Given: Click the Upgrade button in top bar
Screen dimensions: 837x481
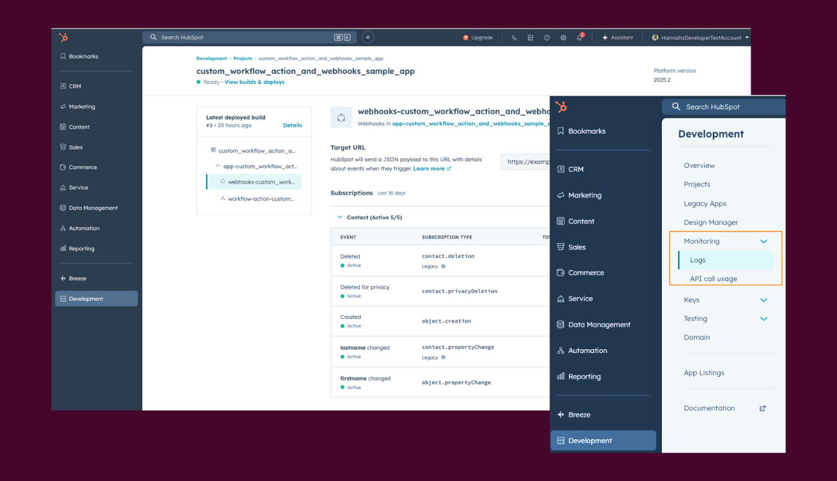Looking at the screenshot, I should [478, 38].
